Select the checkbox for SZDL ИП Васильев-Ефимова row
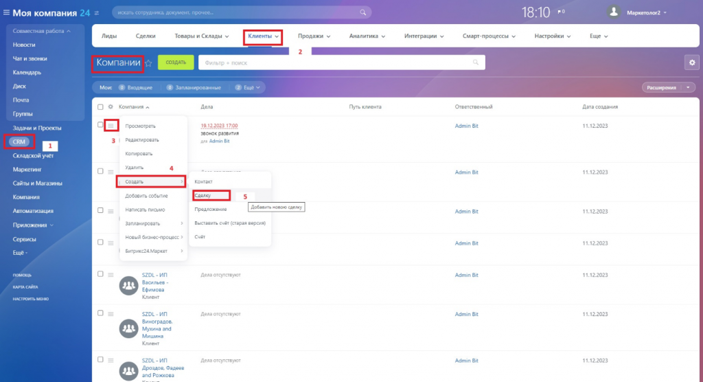Image resolution: width=703 pixels, height=382 pixels. pos(100,275)
